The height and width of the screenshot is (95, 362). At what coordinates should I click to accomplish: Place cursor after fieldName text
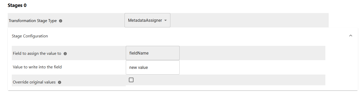pos(149,53)
